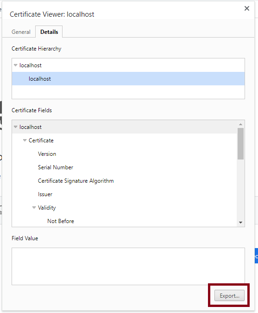Collapse the Certificate node arrow
Viewport: 258px width, 313px height.
25,141
